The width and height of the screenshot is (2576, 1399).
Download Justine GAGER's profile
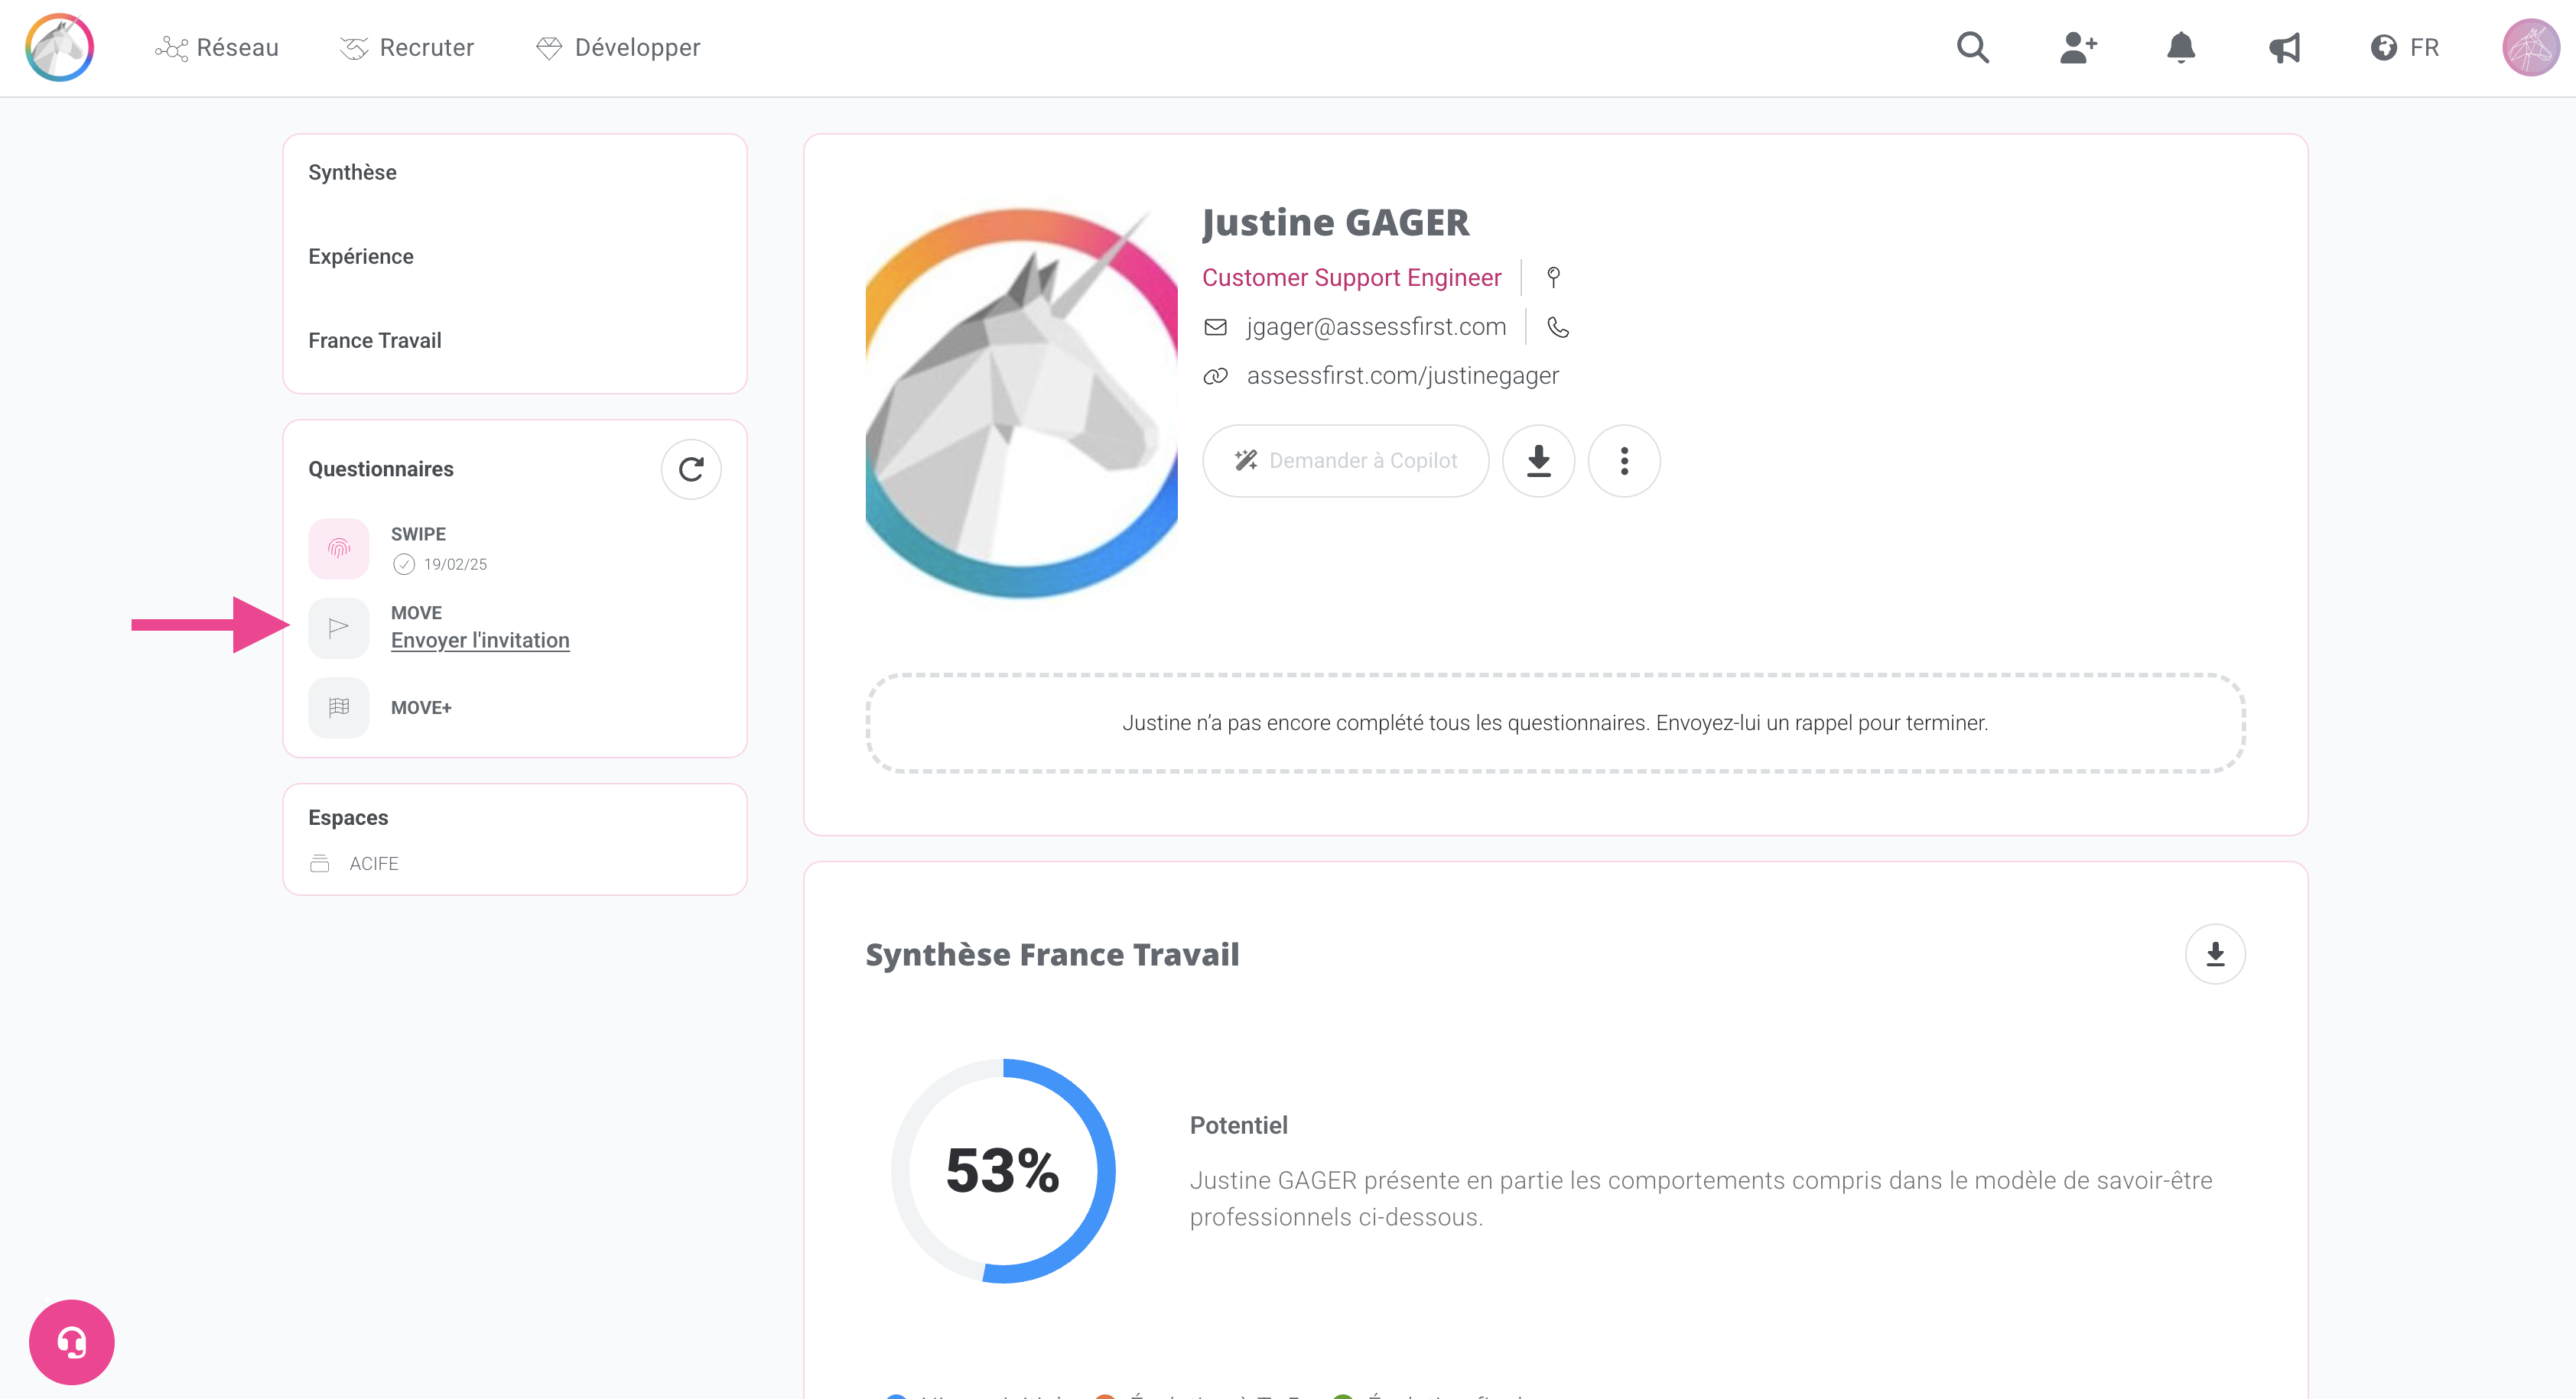tap(1538, 461)
